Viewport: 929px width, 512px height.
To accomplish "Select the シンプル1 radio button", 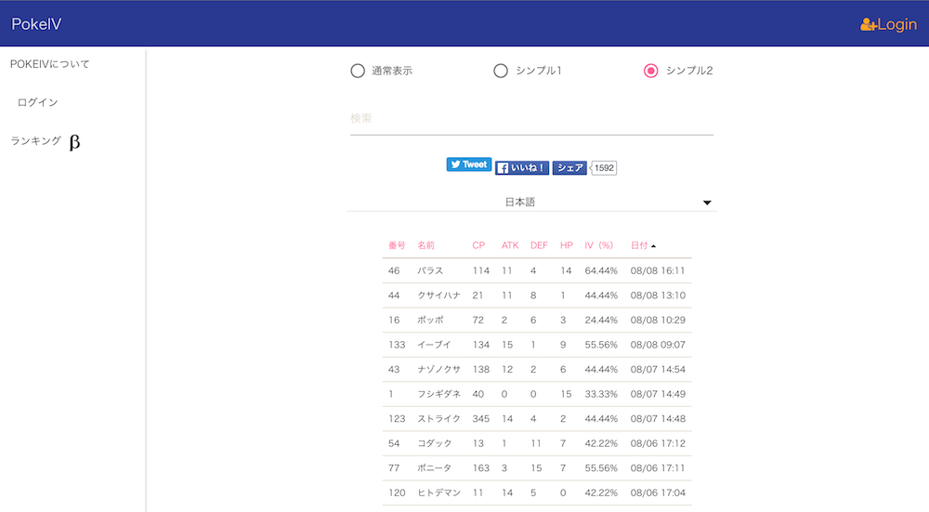I will tap(501, 72).
